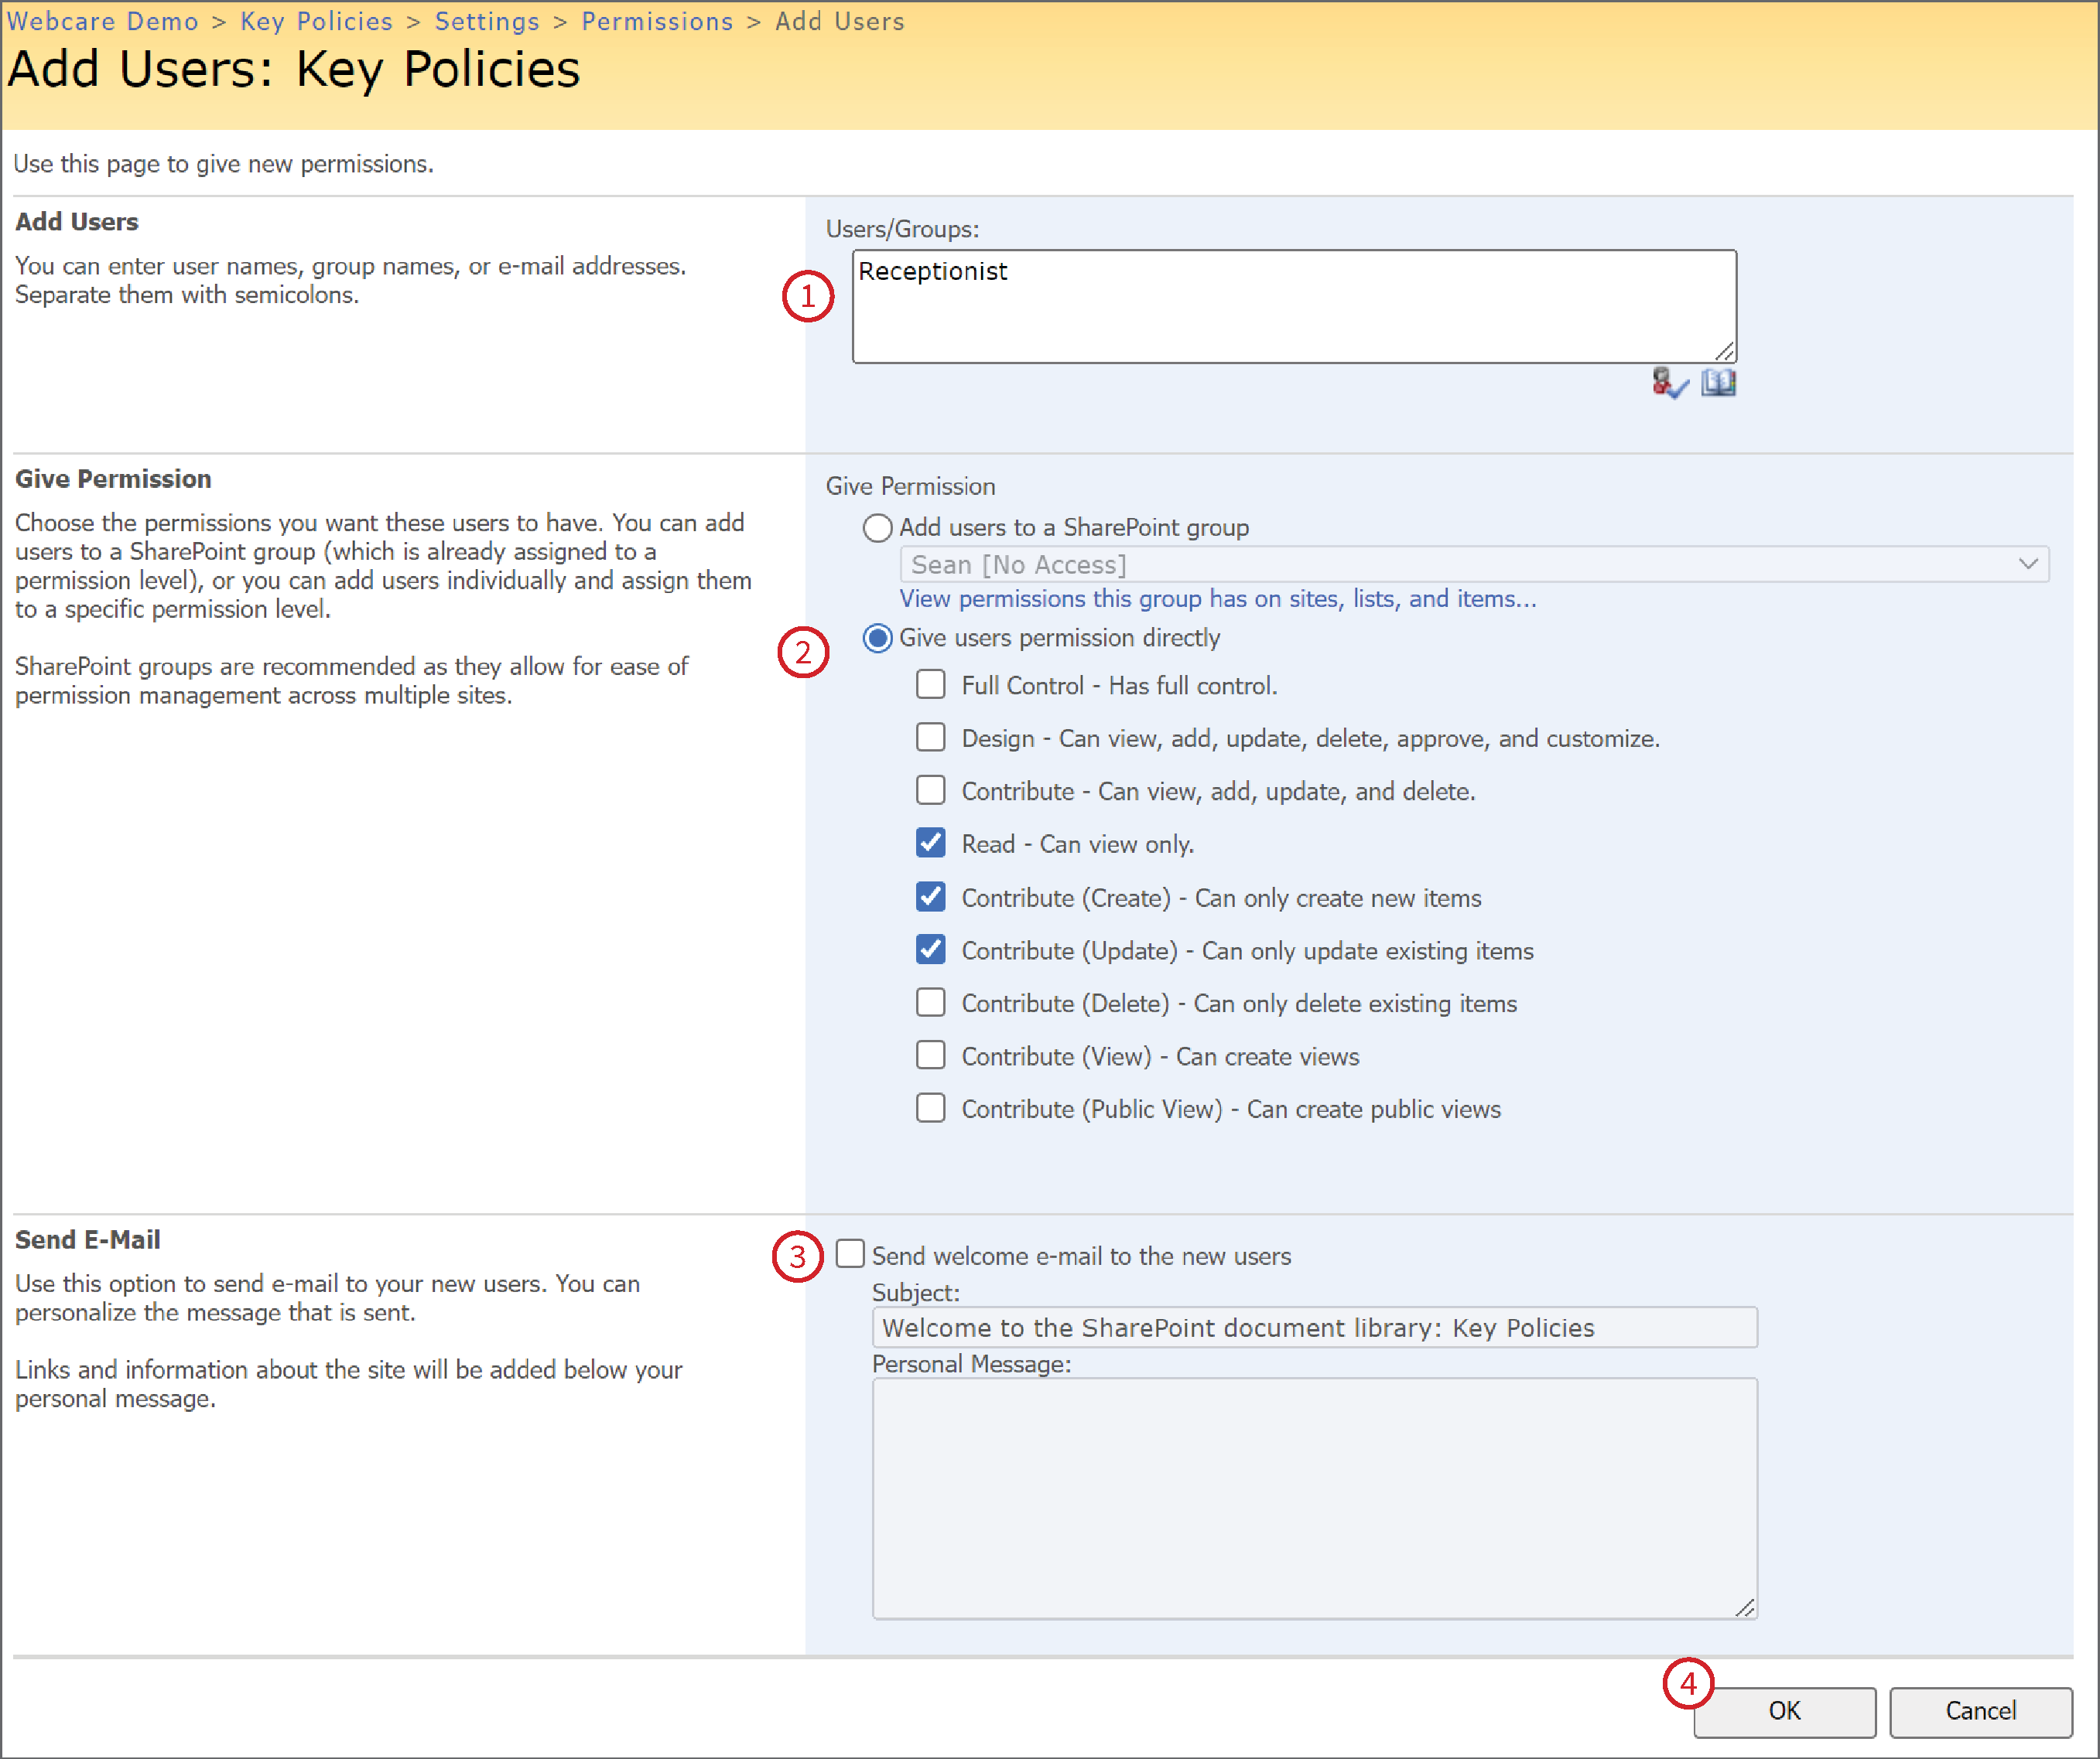Check Contribute (Delete) permission
Screen dimensions: 2100x1759
click(930, 1002)
